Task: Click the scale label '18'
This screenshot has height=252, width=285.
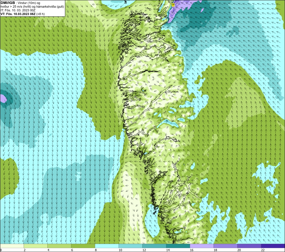Action: [x=215, y=250]
